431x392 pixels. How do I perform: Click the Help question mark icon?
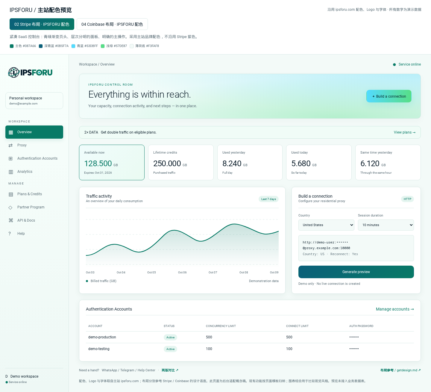10,234
